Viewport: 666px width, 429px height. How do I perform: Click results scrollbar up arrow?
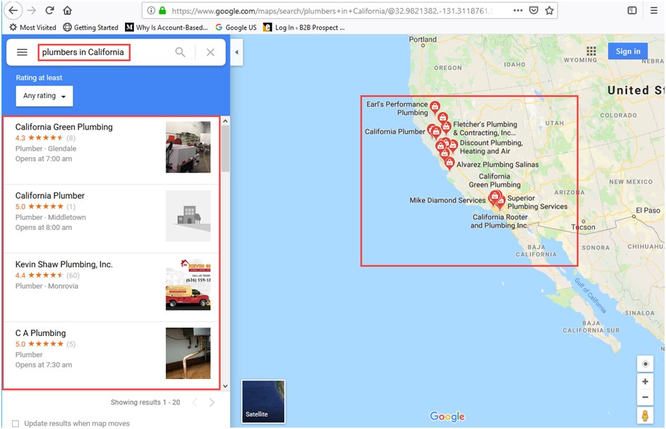pos(225,121)
